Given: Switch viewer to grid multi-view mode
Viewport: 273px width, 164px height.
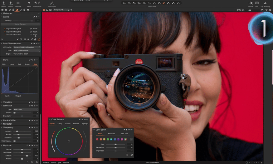Looking at the screenshot, I should tap(44, 10).
